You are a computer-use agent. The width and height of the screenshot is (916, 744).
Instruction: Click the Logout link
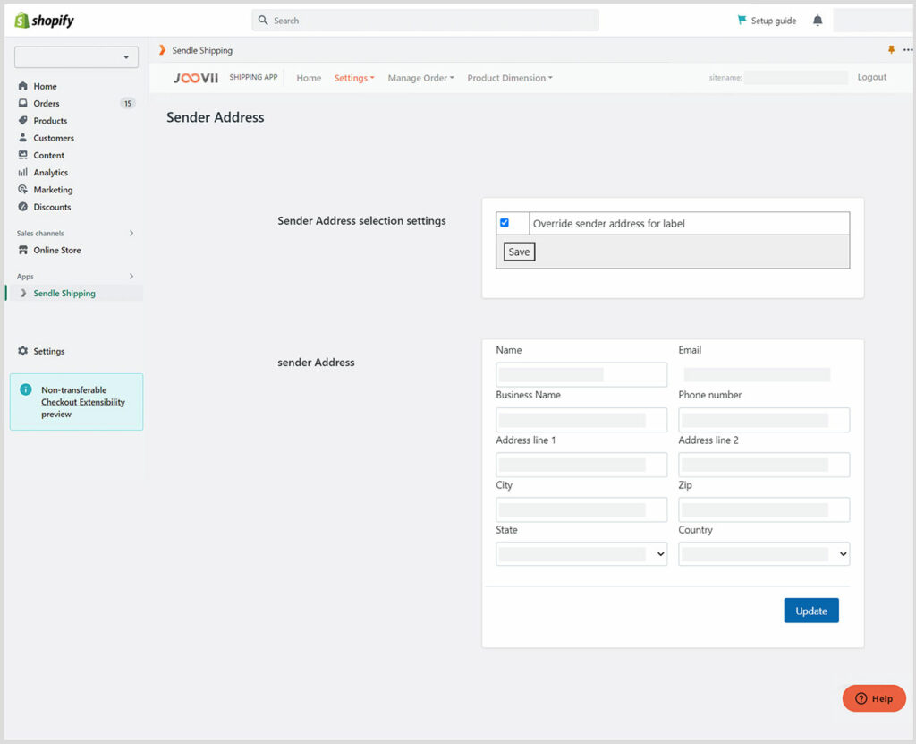871,77
